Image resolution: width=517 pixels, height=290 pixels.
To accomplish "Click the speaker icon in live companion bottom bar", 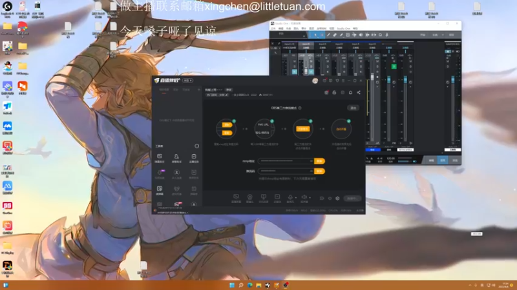I will 304,197.
